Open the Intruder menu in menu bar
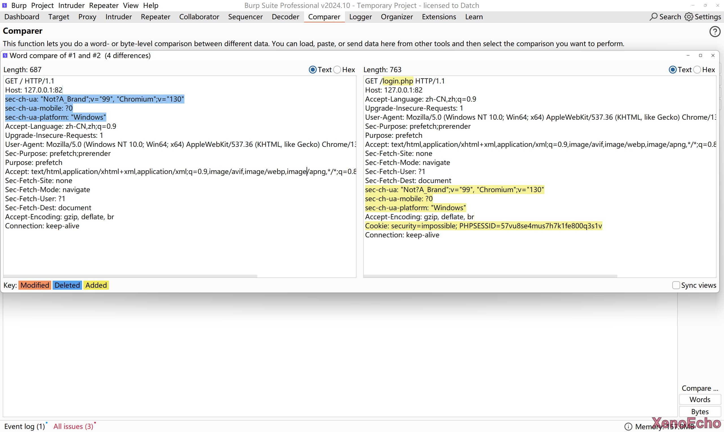Image resolution: width=724 pixels, height=432 pixels. (x=71, y=5)
